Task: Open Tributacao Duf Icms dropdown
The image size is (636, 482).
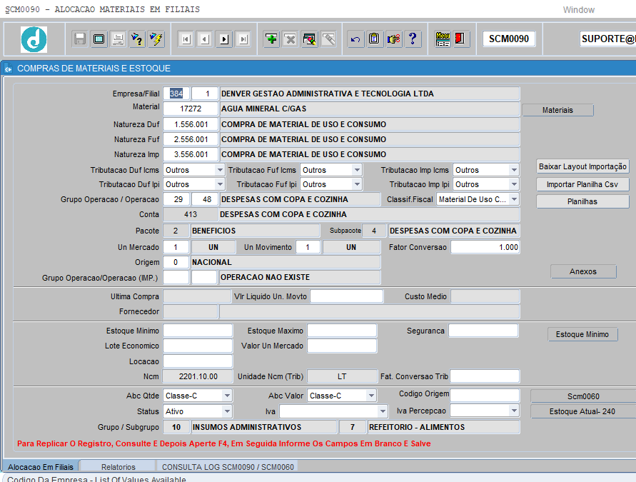Action: [220, 170]
